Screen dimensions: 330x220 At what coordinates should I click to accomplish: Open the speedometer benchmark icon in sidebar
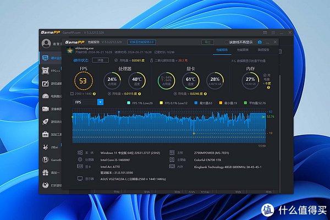pyautogui.click(x=46, y=96)
